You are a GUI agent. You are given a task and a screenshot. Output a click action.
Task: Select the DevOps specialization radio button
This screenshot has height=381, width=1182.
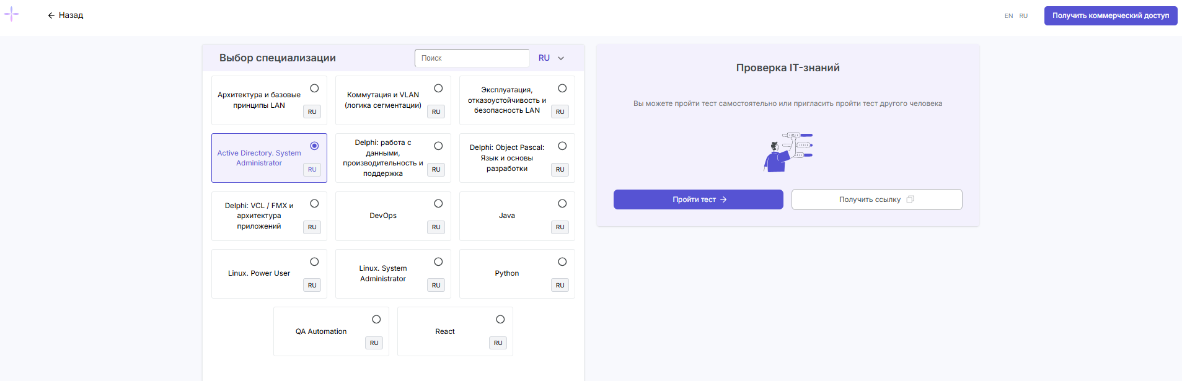pyautogui.click(x=438, y=204)
